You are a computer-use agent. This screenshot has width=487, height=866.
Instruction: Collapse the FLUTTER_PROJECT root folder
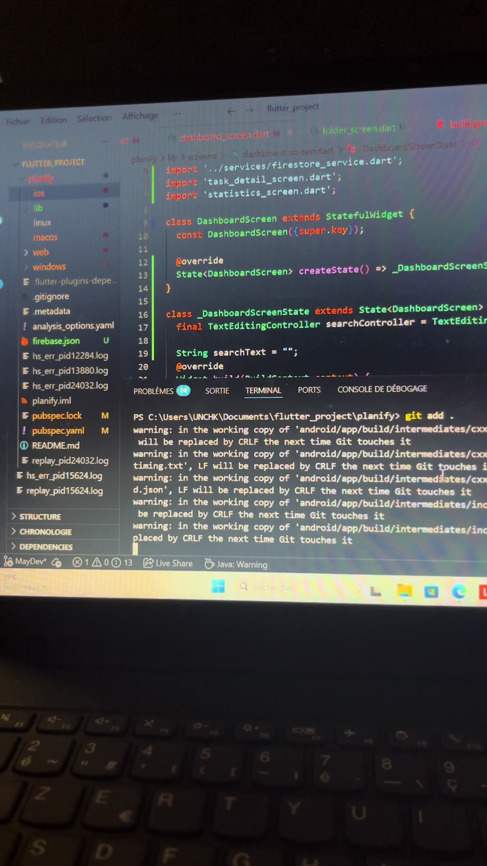point(16,164)
